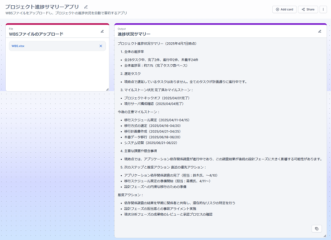331x240 pixels.
Task: Click the summary title プロジェクト進捗状況サマリー（2025年4月7日時点）
Action: 157,44
